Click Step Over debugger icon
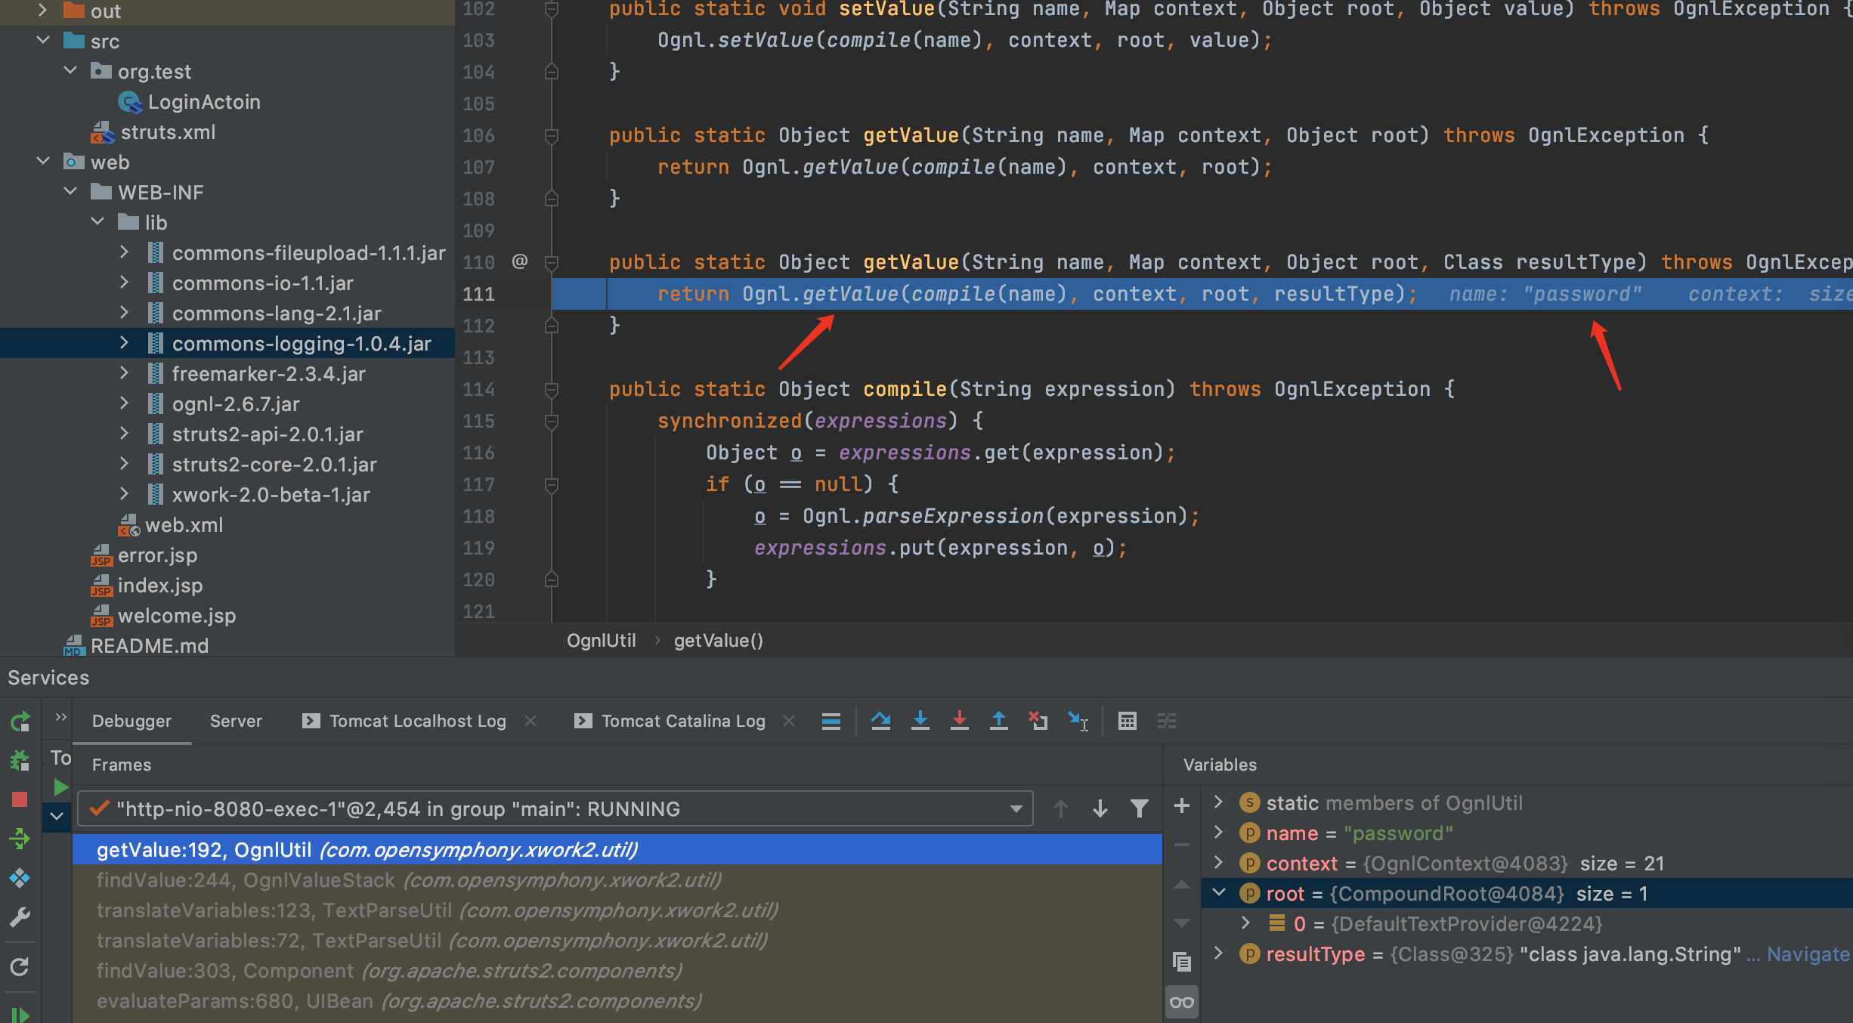 (x=880, y=721)
